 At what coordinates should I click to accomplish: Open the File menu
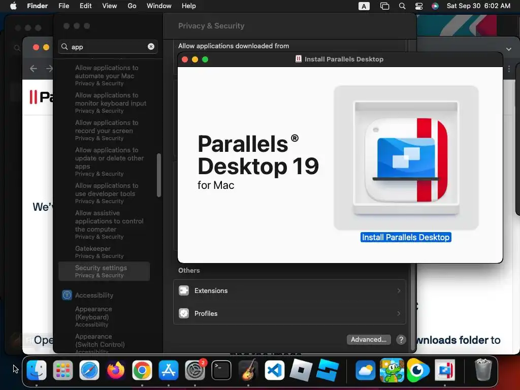(x=63, y=6)
